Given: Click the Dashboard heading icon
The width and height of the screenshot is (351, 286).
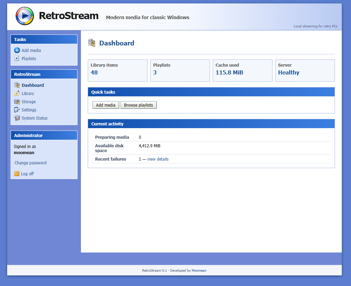Looking at the screenshot, I should coord(92,43).
